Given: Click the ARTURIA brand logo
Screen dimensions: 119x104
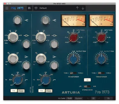Looking at the screenshot, I should 71,92.
